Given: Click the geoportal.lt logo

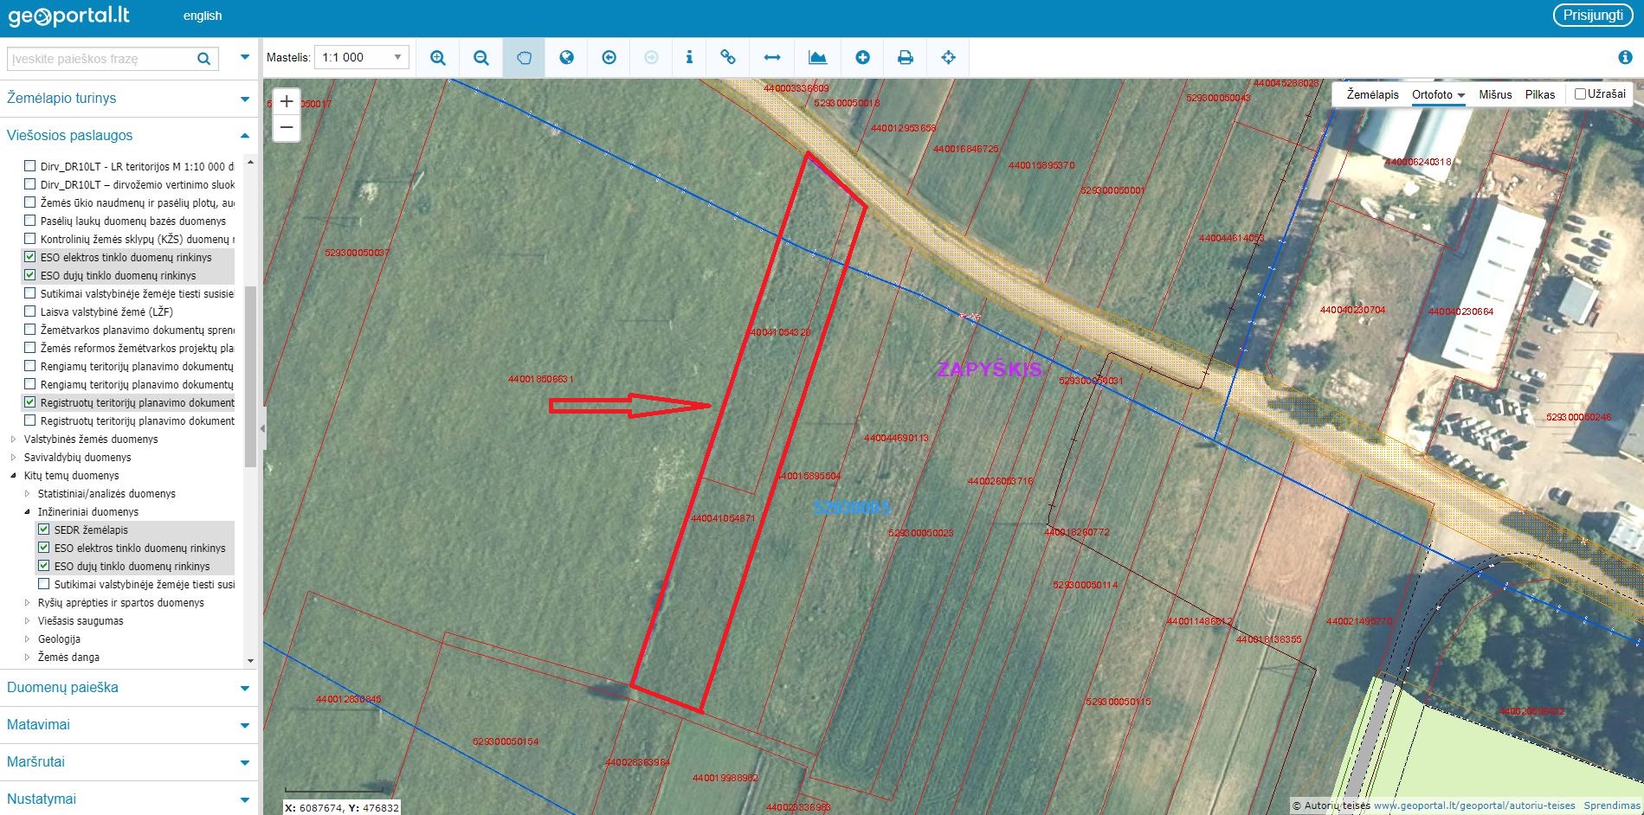Looking at the screenshot, I should (68, 16).
